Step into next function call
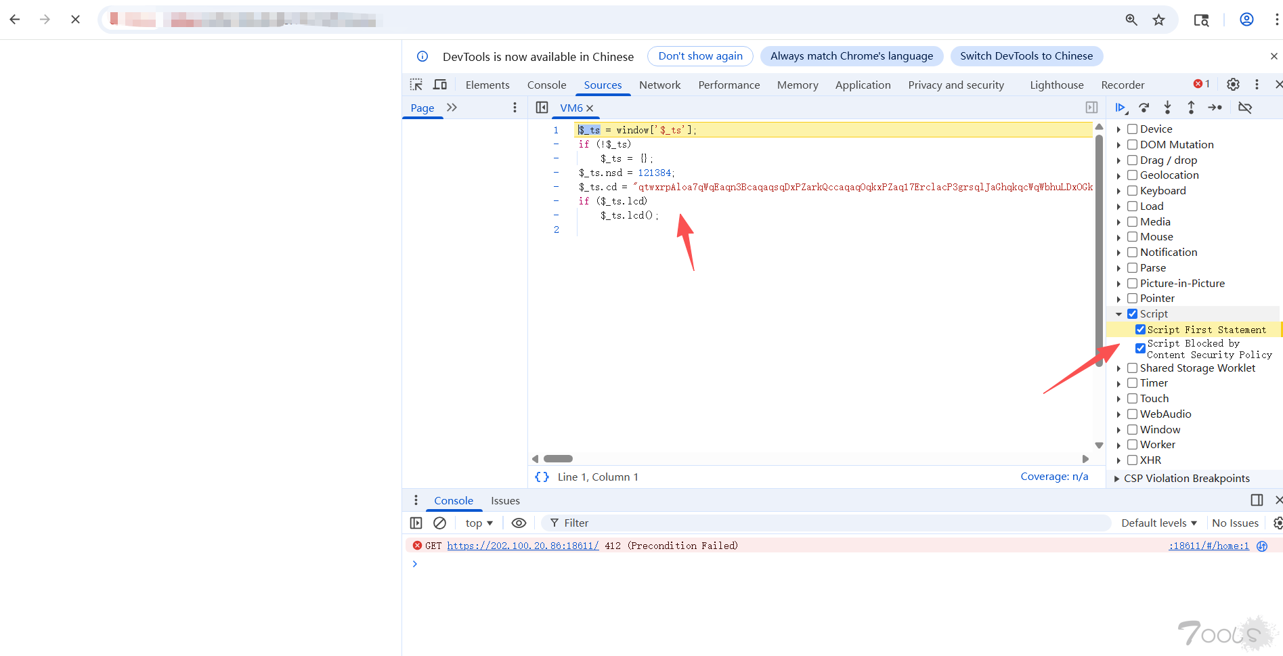The image size is (1283, 656). [1167, 108]
